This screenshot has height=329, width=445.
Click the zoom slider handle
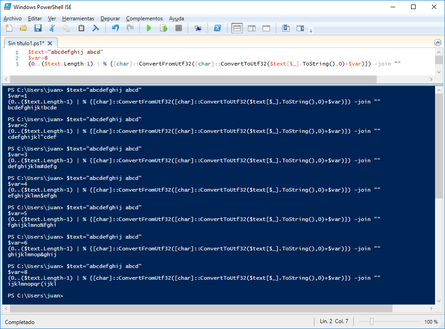pyautogui.click(x=371, y=322)
